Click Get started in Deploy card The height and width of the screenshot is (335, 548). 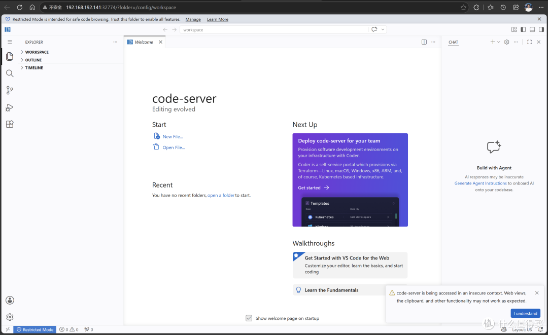coord(314,188)
